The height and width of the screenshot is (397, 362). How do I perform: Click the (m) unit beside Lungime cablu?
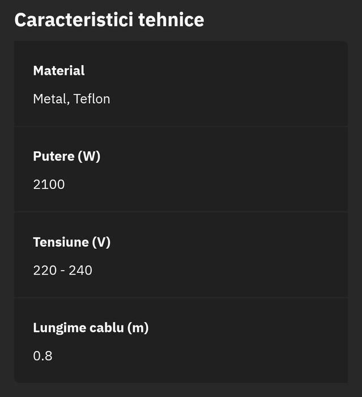(138, 328)
